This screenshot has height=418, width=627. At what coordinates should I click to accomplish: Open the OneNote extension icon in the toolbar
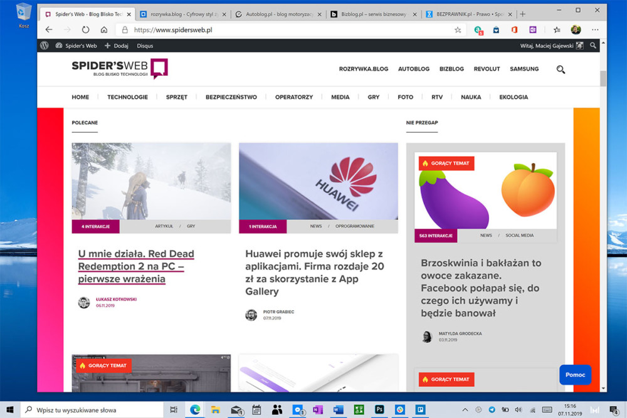(x=533, y=30)
